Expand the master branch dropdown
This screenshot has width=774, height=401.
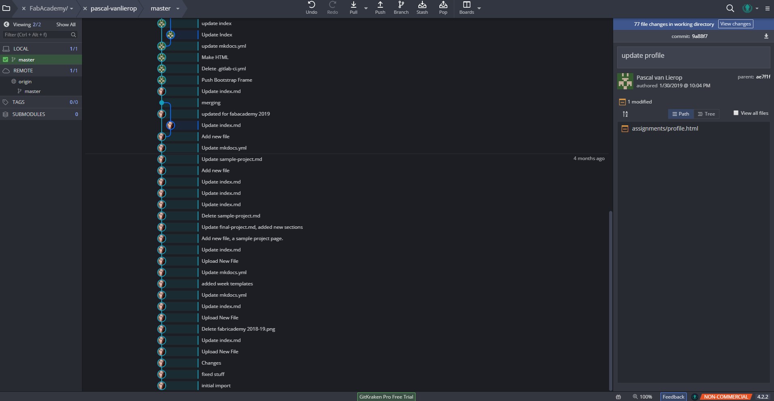(x=178, y=8)
